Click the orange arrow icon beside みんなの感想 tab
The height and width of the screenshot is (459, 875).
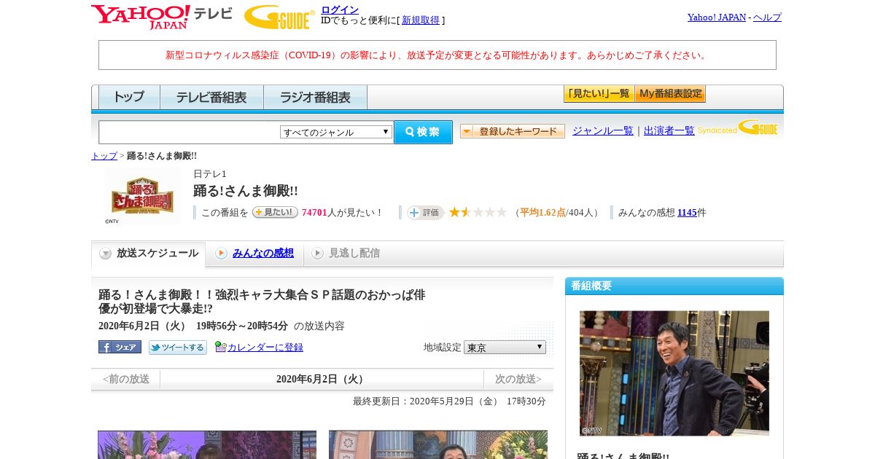pos(222,254)
